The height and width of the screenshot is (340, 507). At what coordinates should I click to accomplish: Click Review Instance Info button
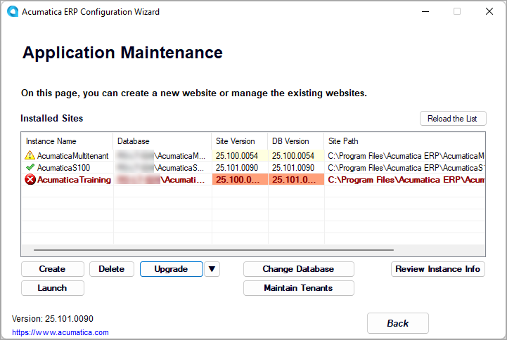click(438, 269)
